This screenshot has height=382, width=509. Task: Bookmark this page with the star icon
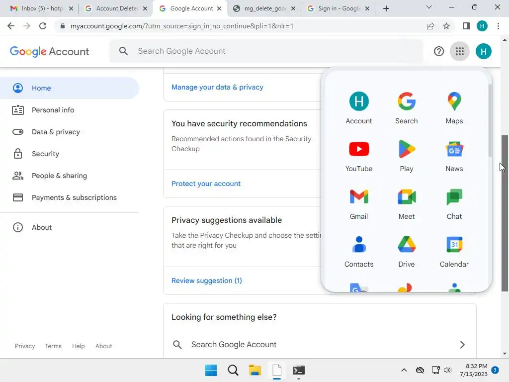coord(446,26)
